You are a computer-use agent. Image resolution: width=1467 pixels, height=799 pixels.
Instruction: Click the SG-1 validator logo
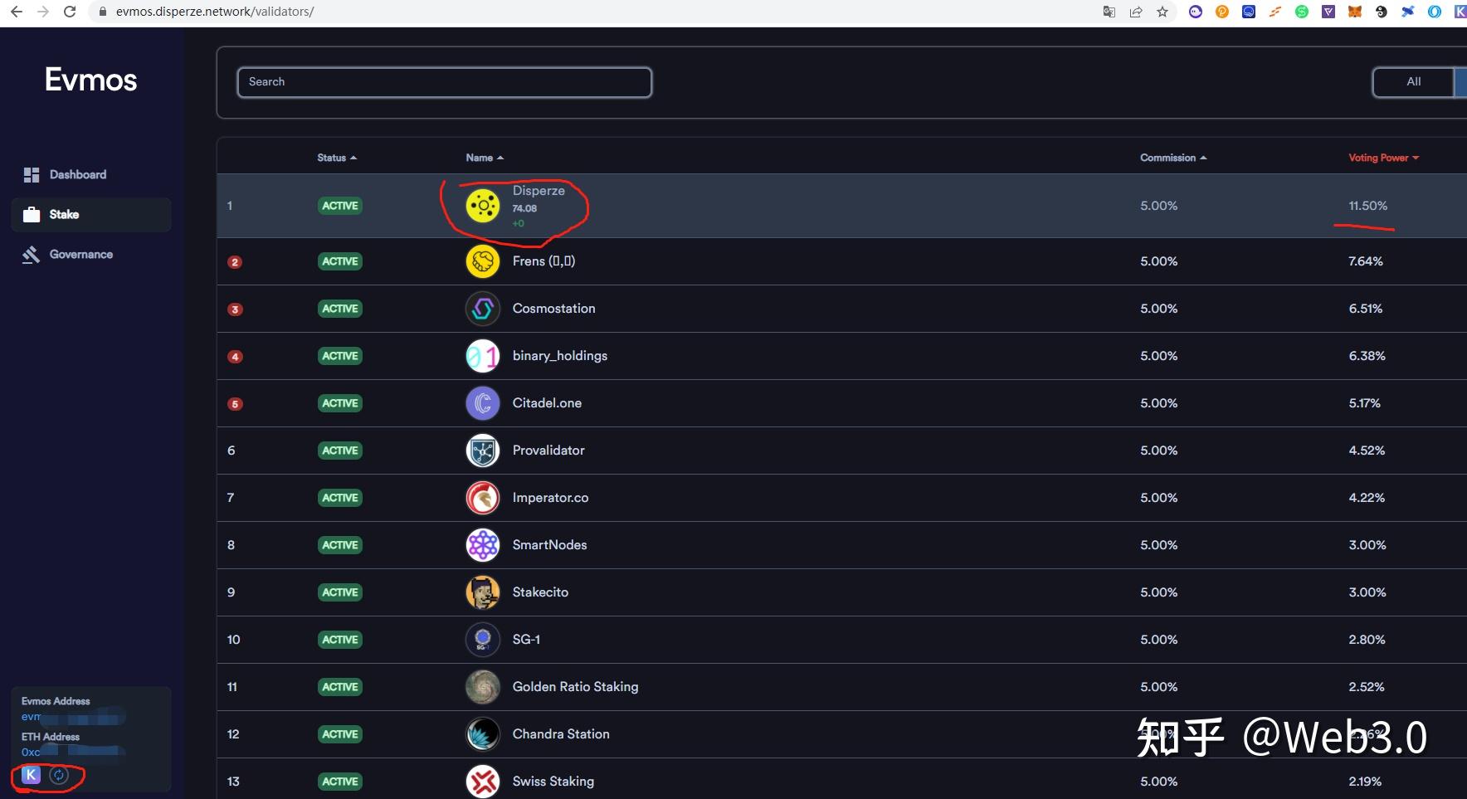point(483,640)
